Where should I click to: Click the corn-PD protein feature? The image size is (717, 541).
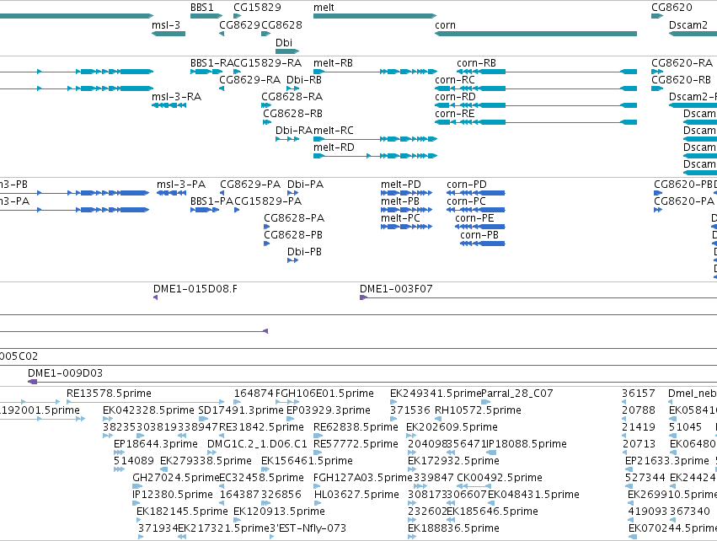[x=475, y=192]
